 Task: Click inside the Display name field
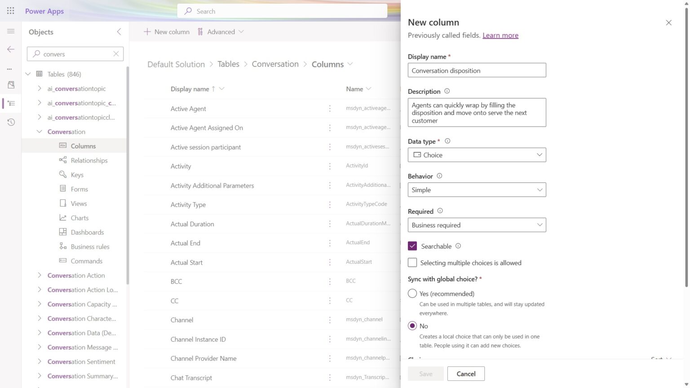point(476,70)
